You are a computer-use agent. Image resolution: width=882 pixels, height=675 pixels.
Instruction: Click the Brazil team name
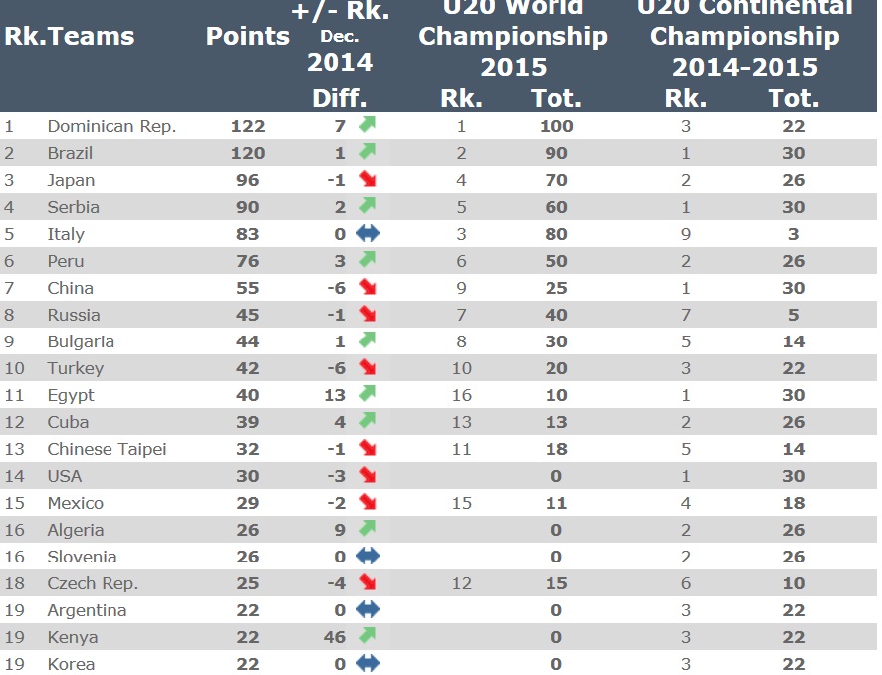point(70,153)
